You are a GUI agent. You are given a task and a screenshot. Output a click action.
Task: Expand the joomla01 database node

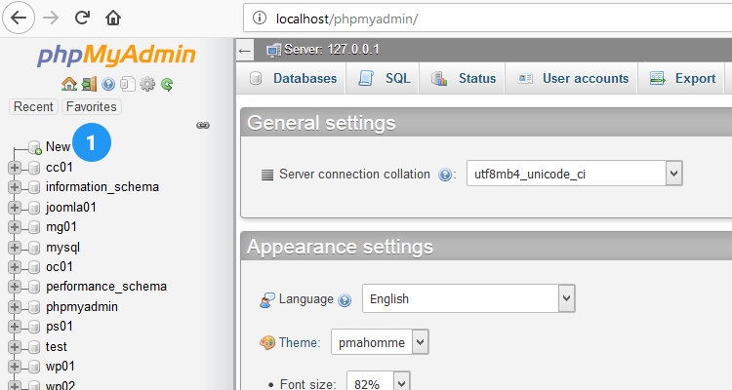[15, 207]
